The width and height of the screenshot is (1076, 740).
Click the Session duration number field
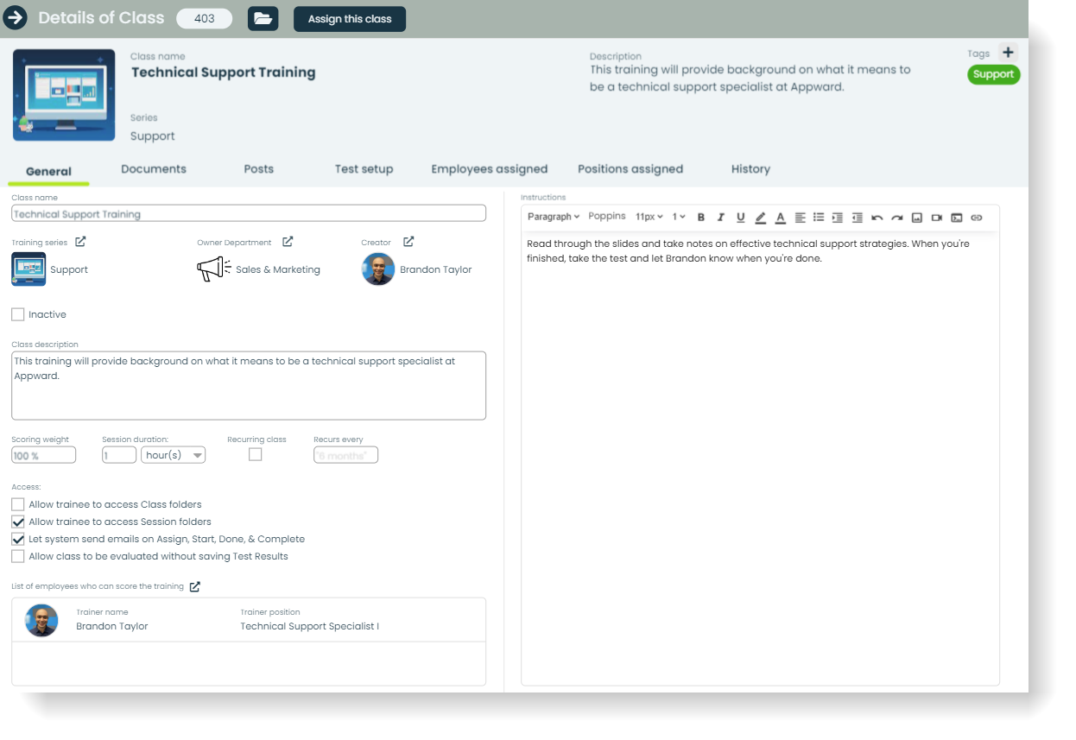pos(119,455)
